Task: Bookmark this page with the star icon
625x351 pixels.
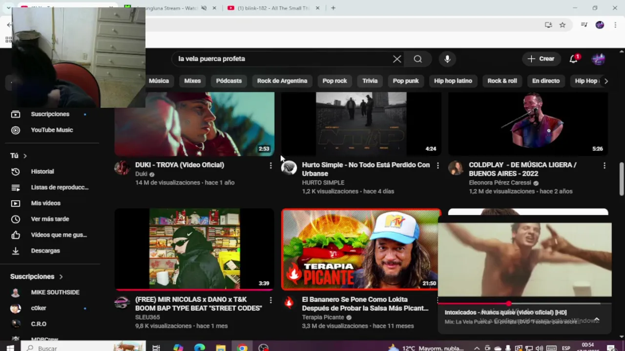Action: click(562, 25)
